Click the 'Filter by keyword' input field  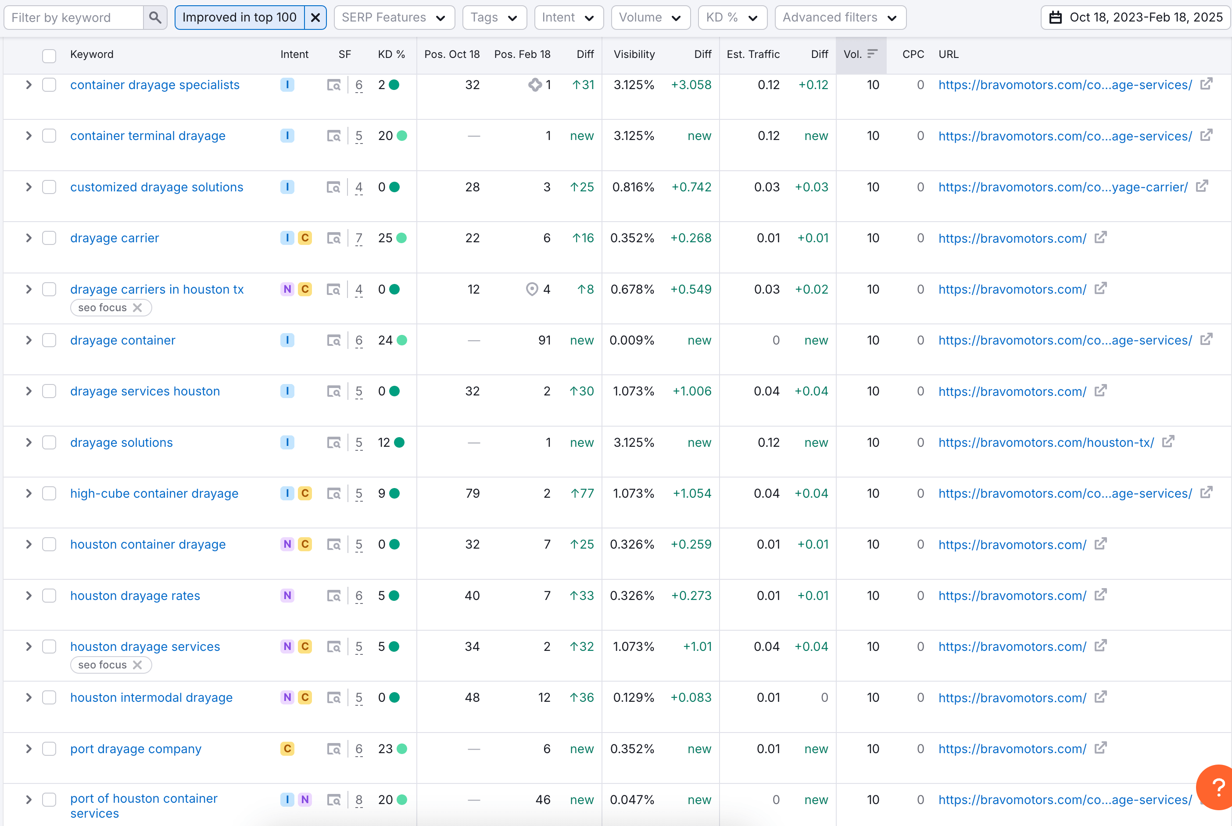74,18
